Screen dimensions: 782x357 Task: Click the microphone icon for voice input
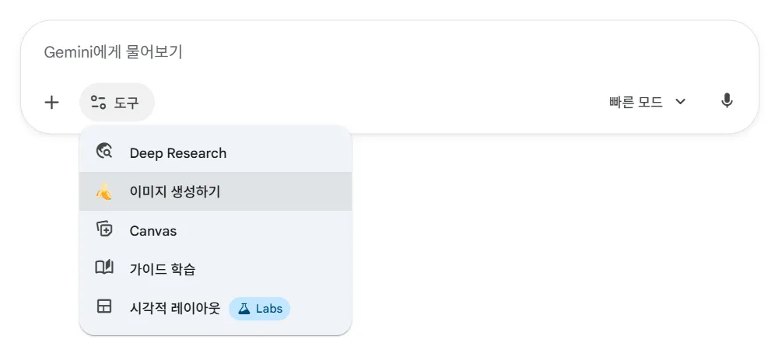(727, 102)
